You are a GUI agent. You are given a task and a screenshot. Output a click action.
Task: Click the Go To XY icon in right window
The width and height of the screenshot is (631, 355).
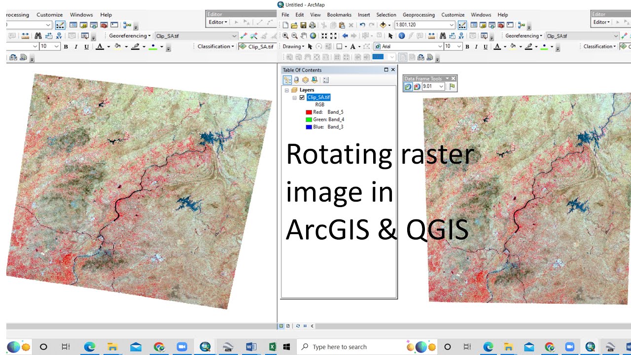coord(462,35)
